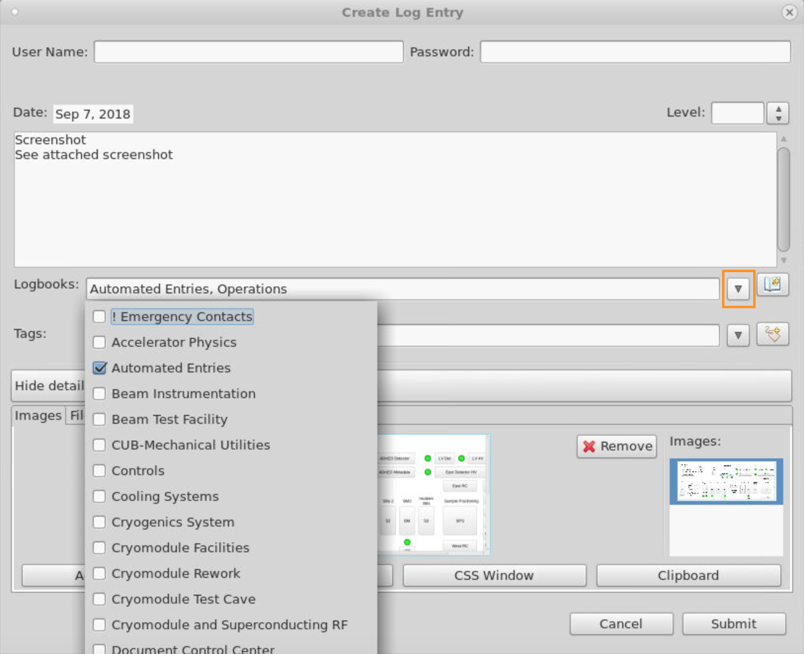
Task: Check the Cryomodule Rework logbook
Action: tap(99, 573)
